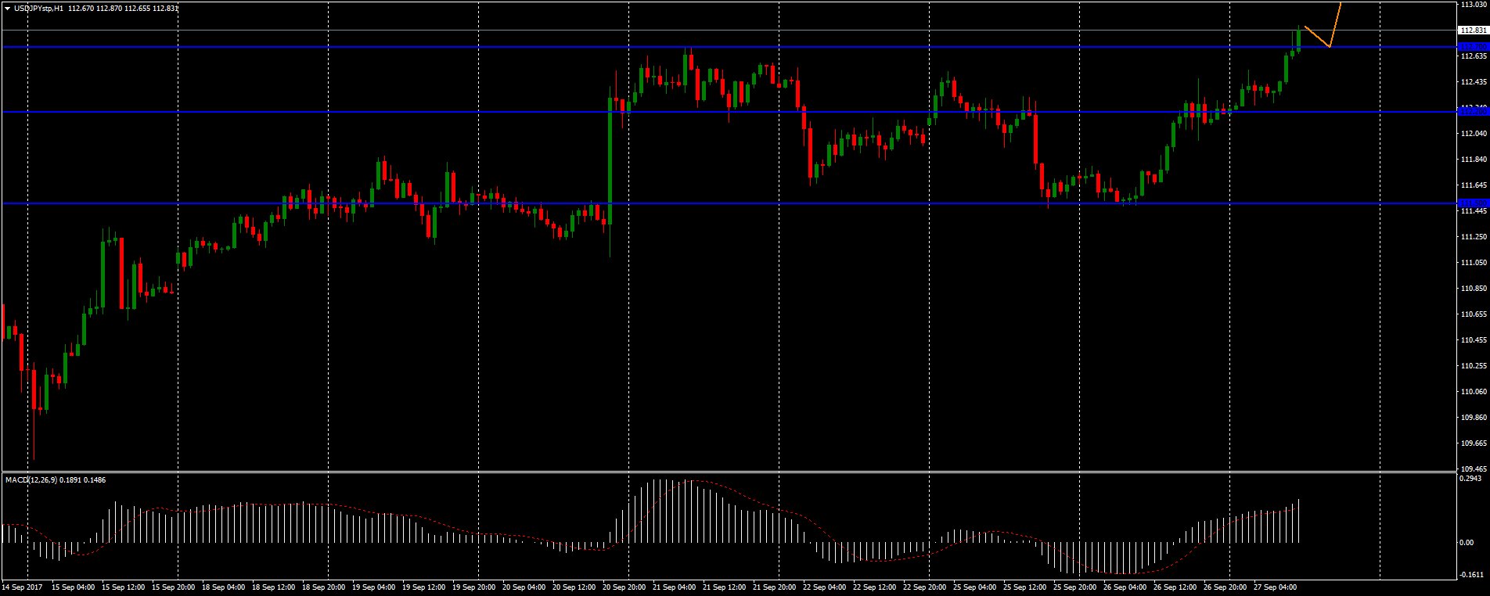This screenshot has width=1490, height=596.
Task: Click the 112.435 price scale label
Action: pyautogui.click(x=1474, y=82)
